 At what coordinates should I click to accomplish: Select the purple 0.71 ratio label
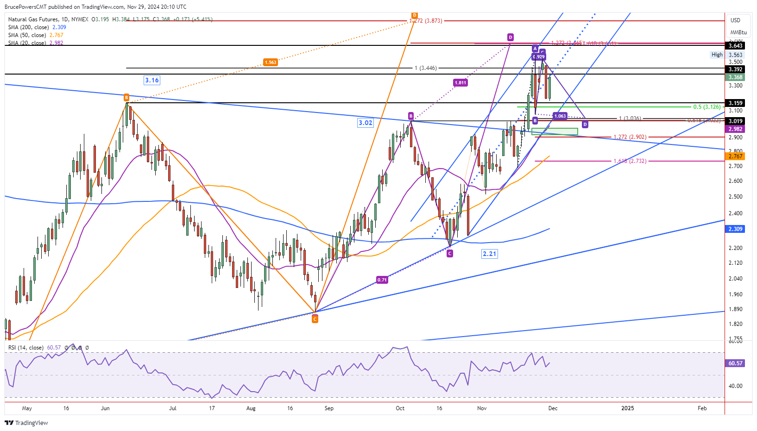pyautogui.click(x=382, y=280)
